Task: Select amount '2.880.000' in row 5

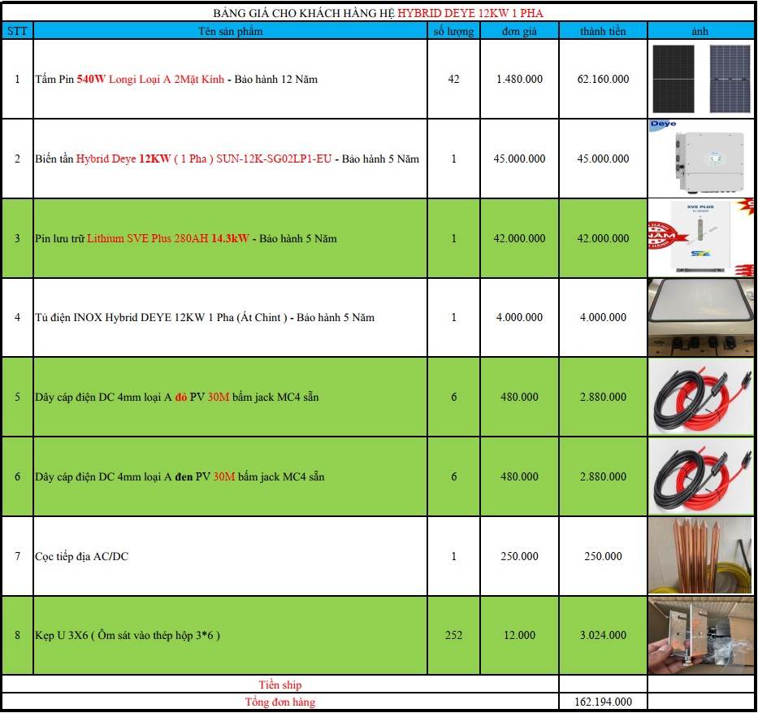Action: coord(603,397)
